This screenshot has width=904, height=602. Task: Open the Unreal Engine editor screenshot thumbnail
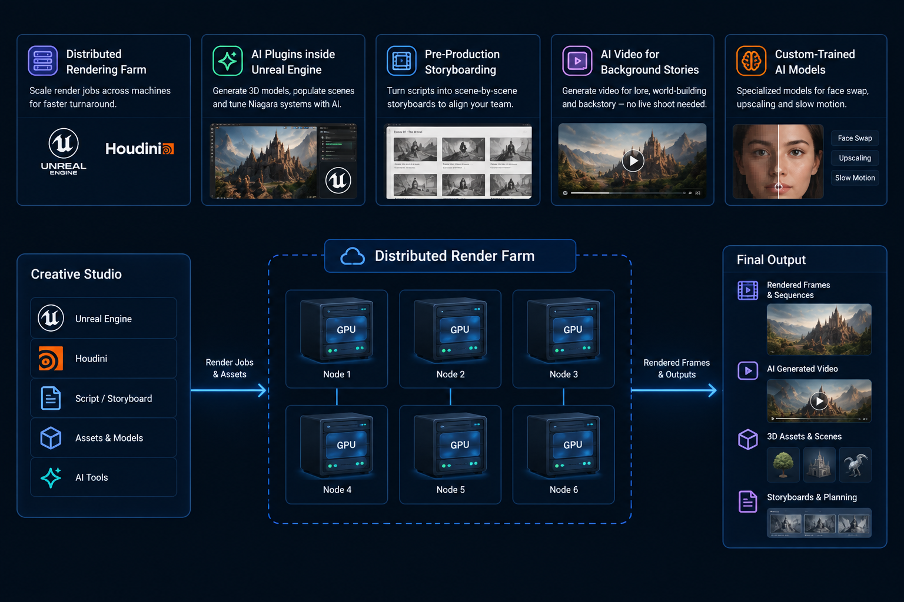point(284,161)
